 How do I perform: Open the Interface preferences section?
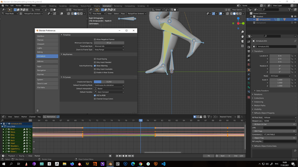click(47, 36)
